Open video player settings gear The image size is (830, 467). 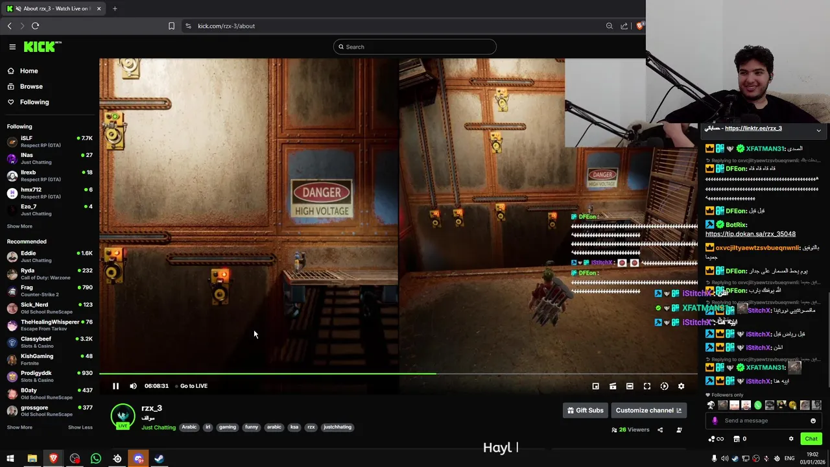pyautogui.click(x=681, y=386)
